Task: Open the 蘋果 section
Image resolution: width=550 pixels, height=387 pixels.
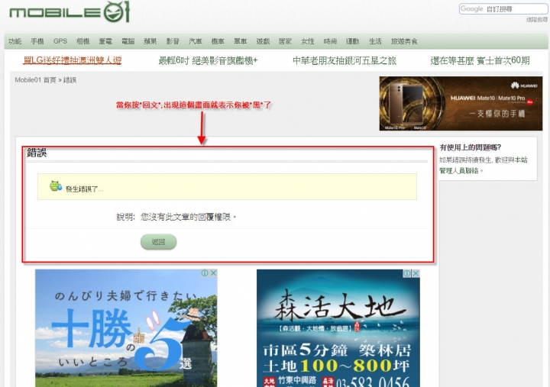Action: click(x=150, y=41)
